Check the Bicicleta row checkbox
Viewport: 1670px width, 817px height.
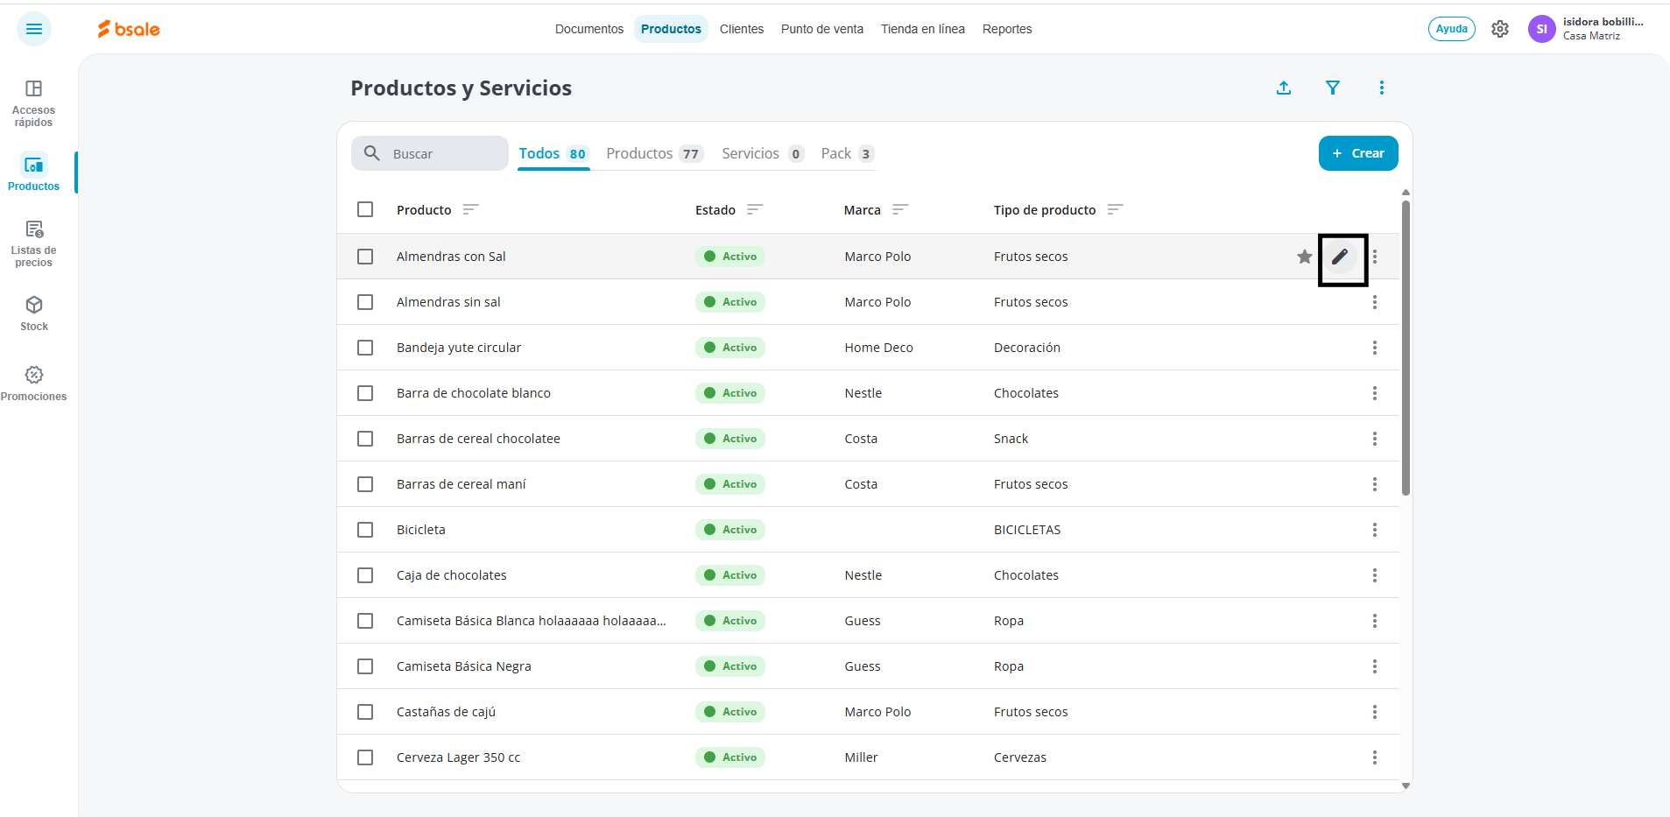tap(365, 530)
